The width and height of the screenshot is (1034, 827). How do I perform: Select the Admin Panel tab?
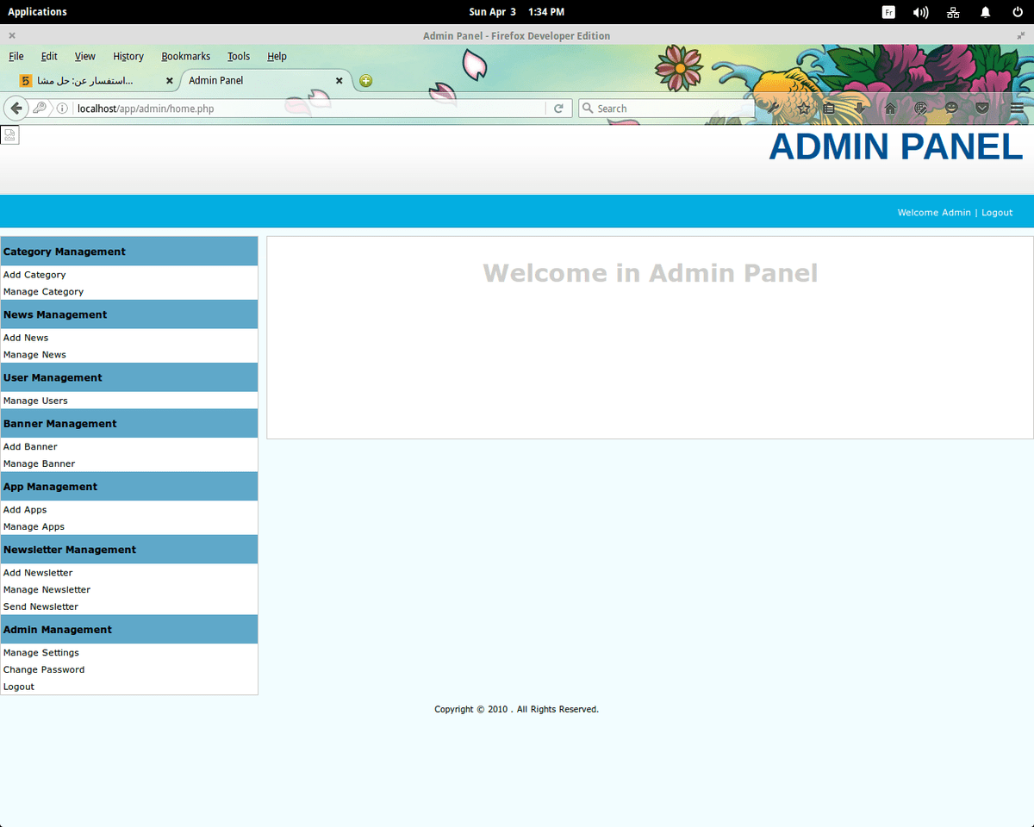tap(265, 81)
